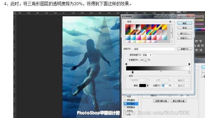Pick the chrome gradient preset

pyautogui.click(x=144, y=32)
